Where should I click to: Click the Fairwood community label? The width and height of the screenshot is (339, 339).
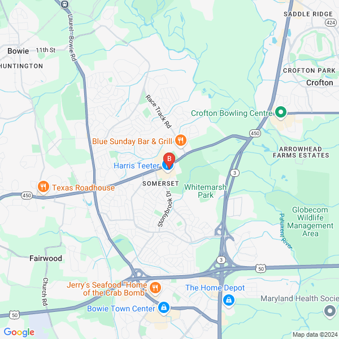coord(46,258)
